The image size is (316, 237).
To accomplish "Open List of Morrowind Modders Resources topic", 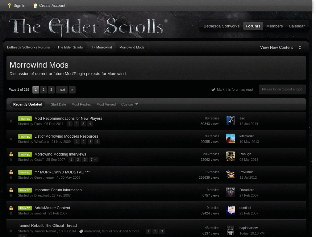I will (x=66, y=136).
